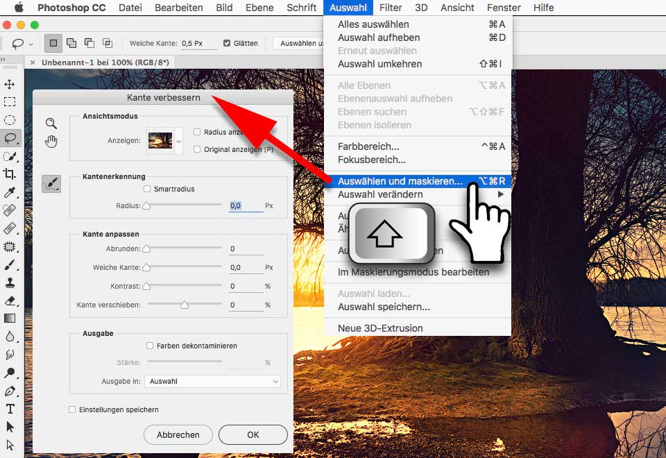Select the Hand tool in Kante verbessern

tap(51, 141)
